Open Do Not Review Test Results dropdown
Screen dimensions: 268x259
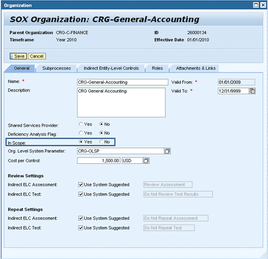click(x=178, y=194)
